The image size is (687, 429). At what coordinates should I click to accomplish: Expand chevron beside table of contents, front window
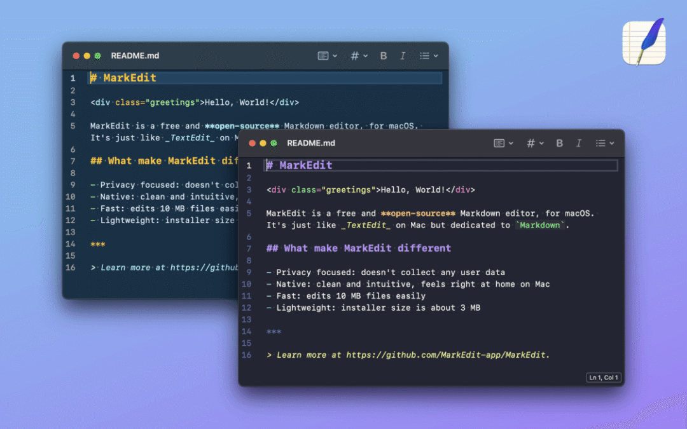tap(511, 143)
